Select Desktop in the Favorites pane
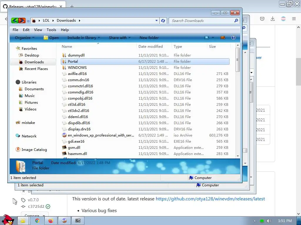The height and width of the screenshot is (225, 301). click(x=32, y=55)
